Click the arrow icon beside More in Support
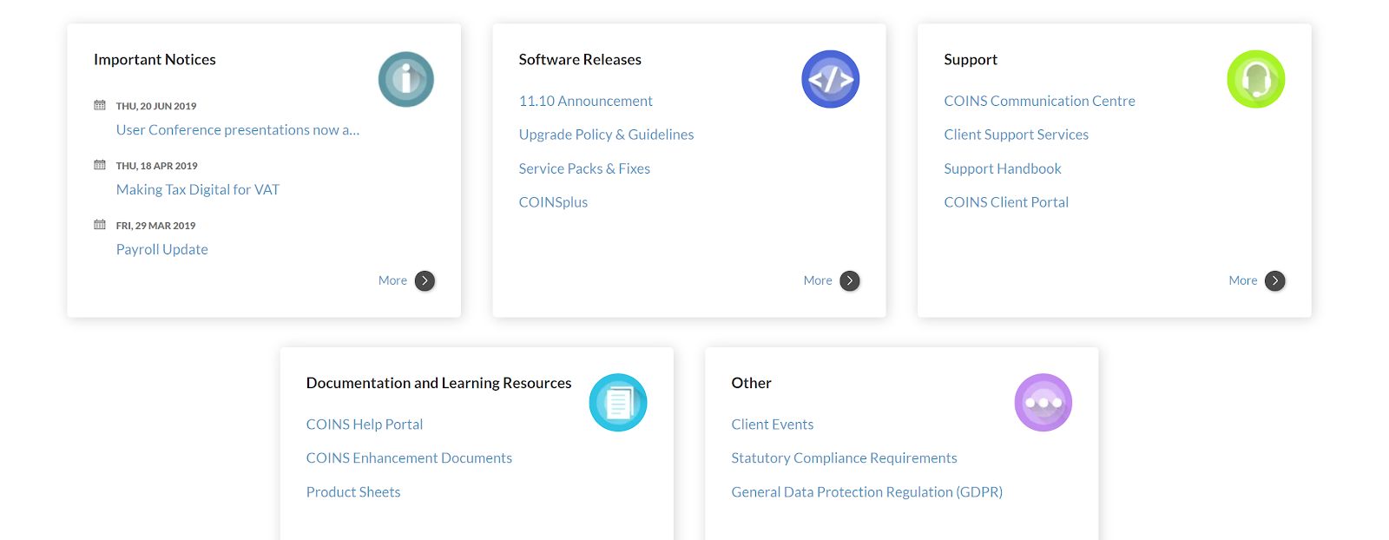1389x540 pixels. [x=1274, y=281]
